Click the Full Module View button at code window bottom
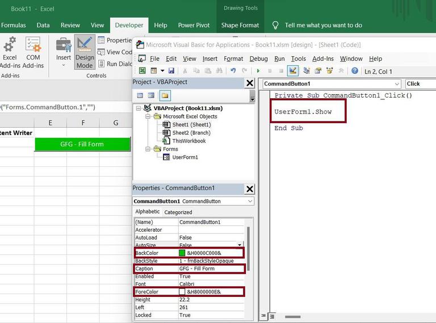436x323 pixels. tap(272, 316)
